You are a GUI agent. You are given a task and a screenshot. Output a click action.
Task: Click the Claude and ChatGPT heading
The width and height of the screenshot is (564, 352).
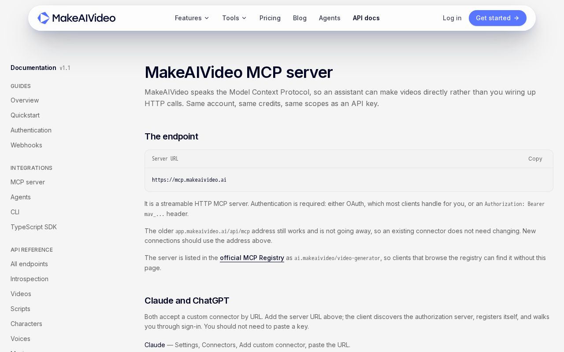(187, 301)
